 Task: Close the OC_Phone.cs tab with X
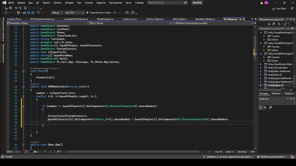coord(244,19)
